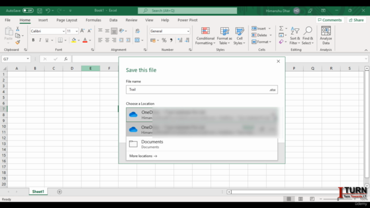Click the More locations link
The image size is (370, 208).
coord(143,156)
